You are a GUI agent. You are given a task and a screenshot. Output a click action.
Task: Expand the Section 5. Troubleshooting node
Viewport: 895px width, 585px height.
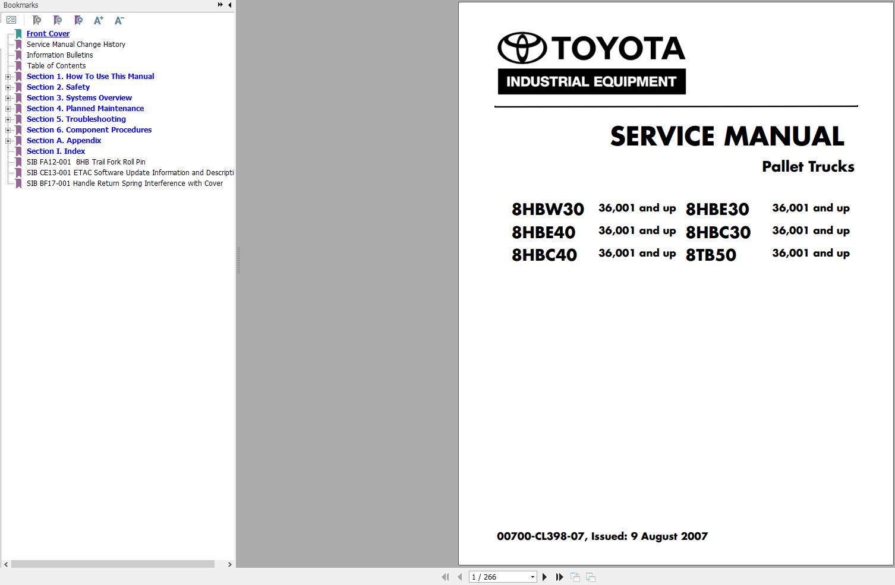click(8, 119)
